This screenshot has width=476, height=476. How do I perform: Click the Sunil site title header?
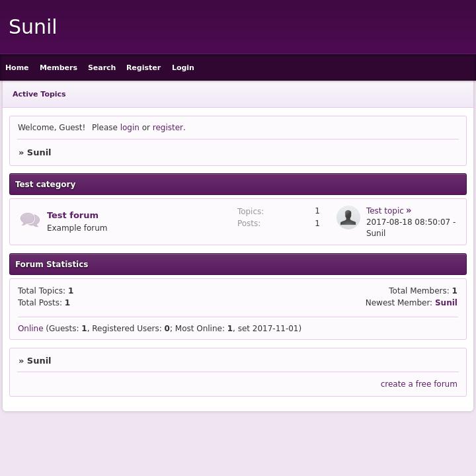pos(33,27)
